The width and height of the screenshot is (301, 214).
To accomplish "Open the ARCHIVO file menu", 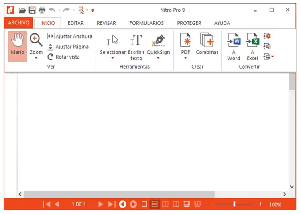I will point(18,23).
